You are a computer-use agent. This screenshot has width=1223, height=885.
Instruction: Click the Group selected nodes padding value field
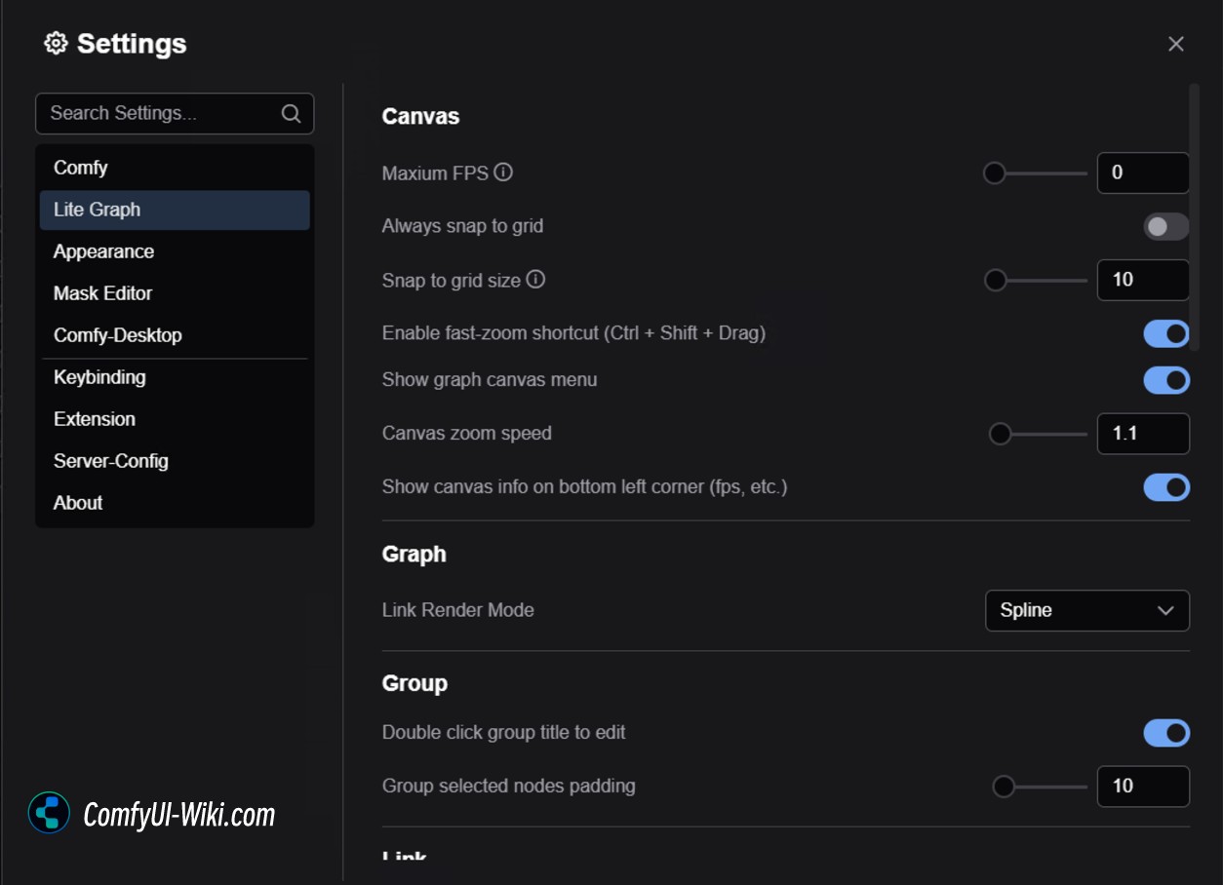tap(1143, 787)
